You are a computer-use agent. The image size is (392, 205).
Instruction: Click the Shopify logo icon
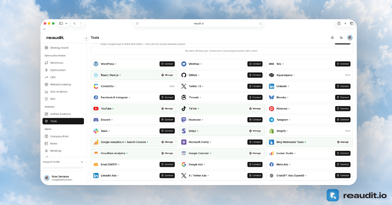pos(271,131)
